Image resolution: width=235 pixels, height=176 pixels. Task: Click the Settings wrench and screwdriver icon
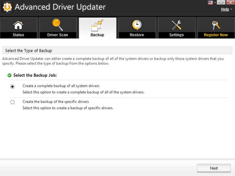tap(177, 25)
